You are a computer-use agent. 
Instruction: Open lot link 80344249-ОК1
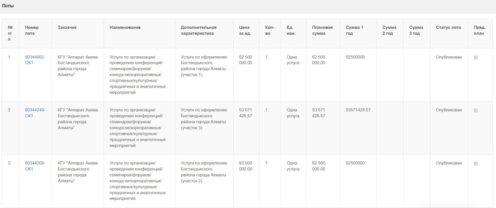35,113
